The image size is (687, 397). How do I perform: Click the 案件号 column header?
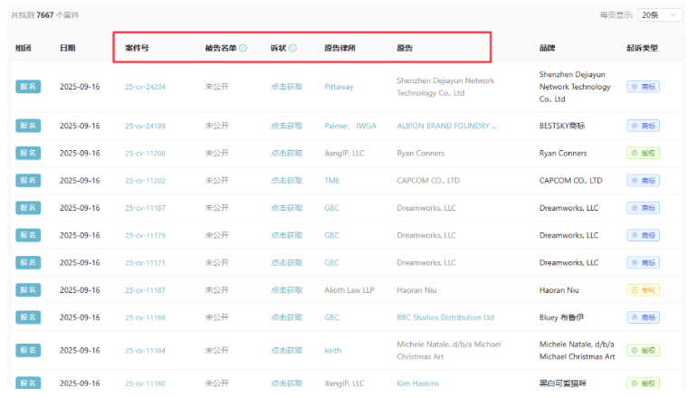(137, 48)
